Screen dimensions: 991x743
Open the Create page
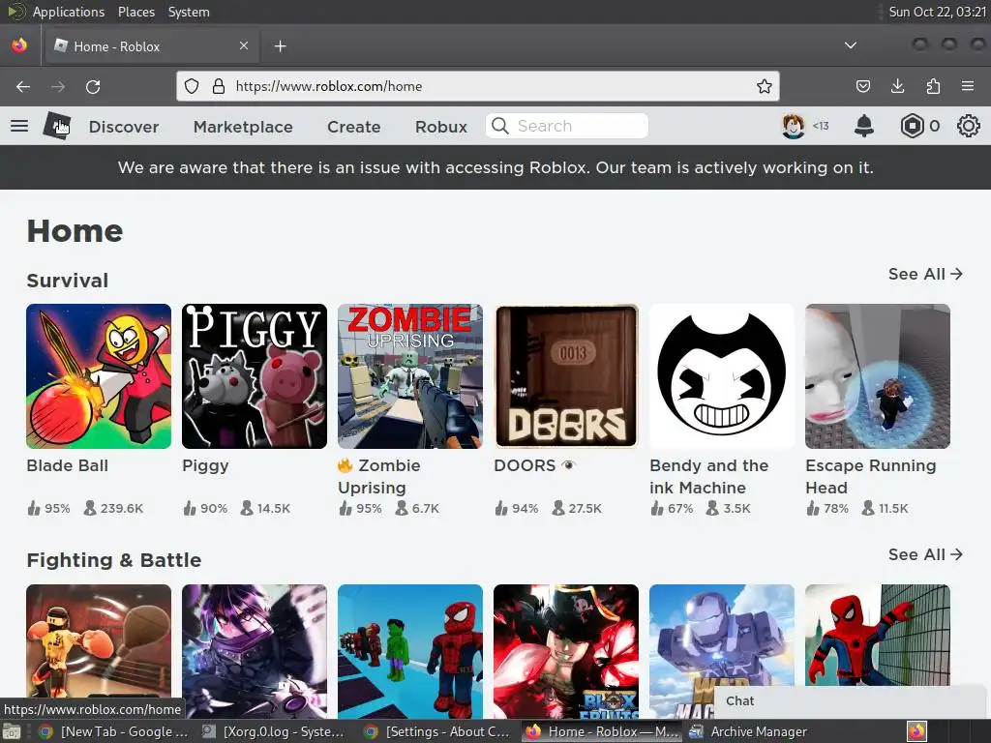(354, 127)
